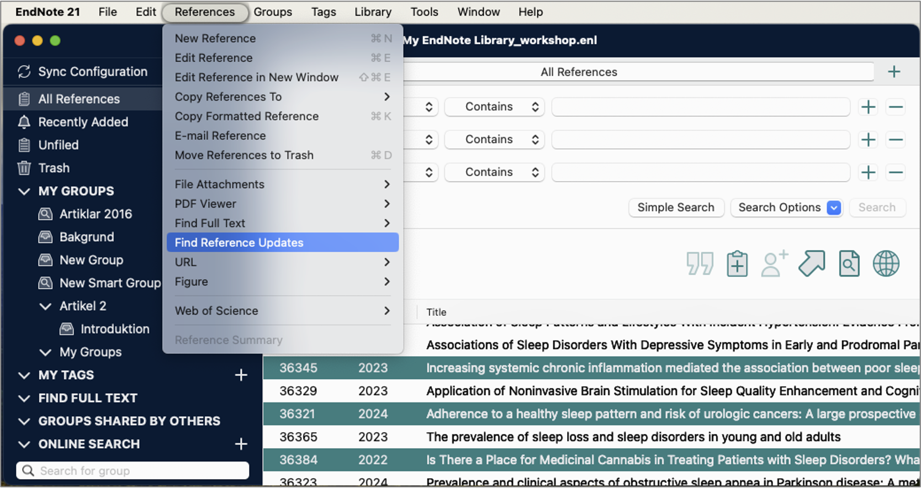Image resolution: width=921 pixels, height=488 pixels.
Task: Add an online search database
Action: coord(241,444)
